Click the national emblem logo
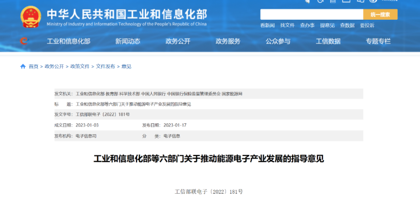 click(x=31, y=17)
